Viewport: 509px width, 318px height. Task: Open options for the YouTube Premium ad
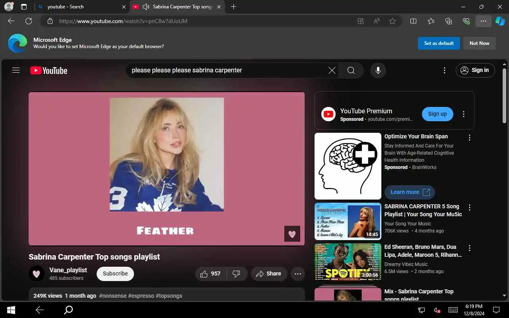463,114
